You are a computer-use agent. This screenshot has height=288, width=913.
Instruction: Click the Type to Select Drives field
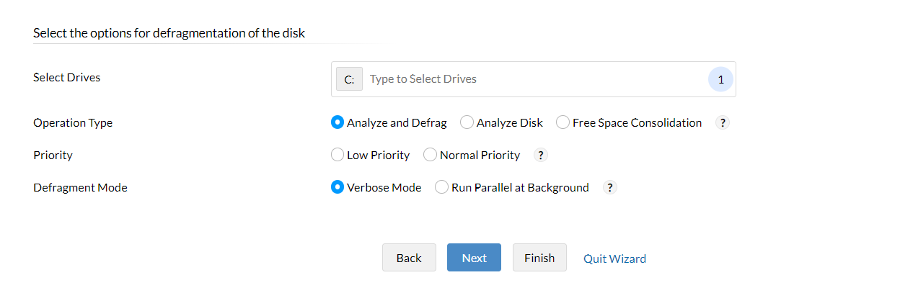click(x=534, y=79)
